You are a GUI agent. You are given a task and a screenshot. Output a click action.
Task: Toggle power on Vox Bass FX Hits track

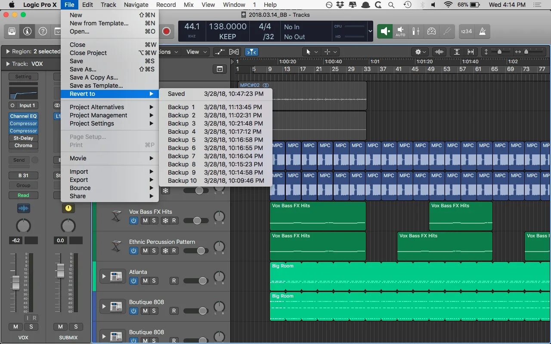[x=133, y=221]
